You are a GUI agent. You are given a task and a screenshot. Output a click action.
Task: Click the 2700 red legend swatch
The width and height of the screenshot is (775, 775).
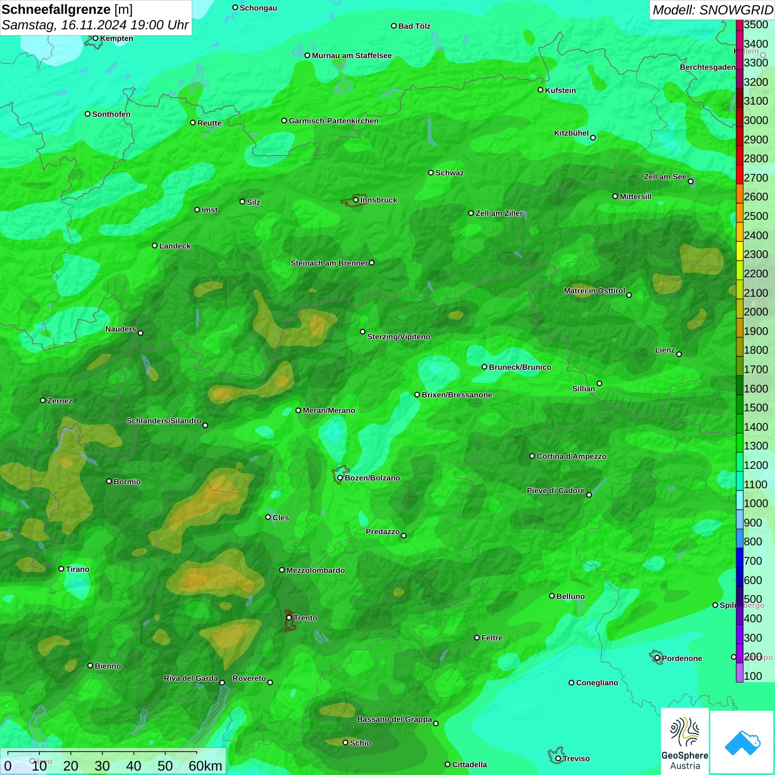[x=740, y=174]
